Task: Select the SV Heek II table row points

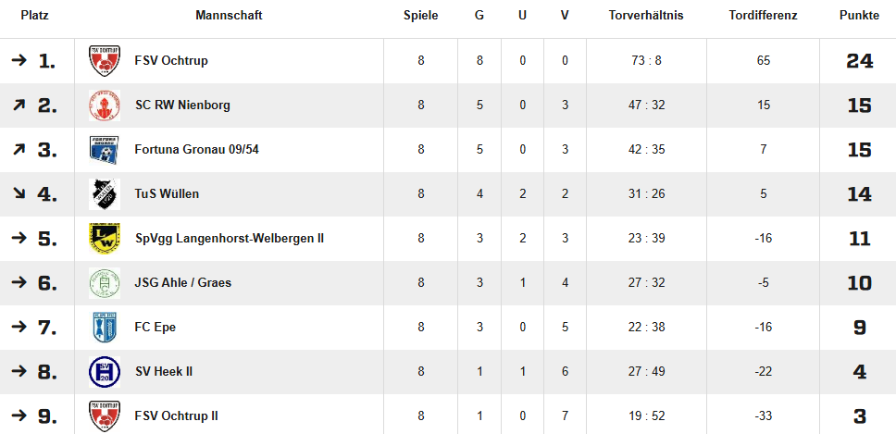Action: [x=859, y=372]
